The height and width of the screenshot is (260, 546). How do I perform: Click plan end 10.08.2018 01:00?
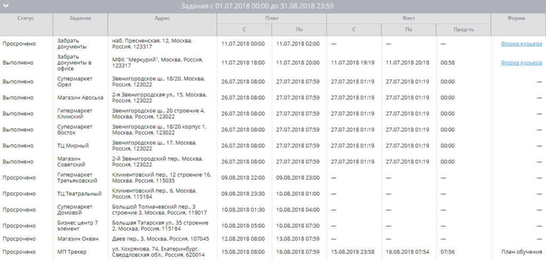coord(298,194)
